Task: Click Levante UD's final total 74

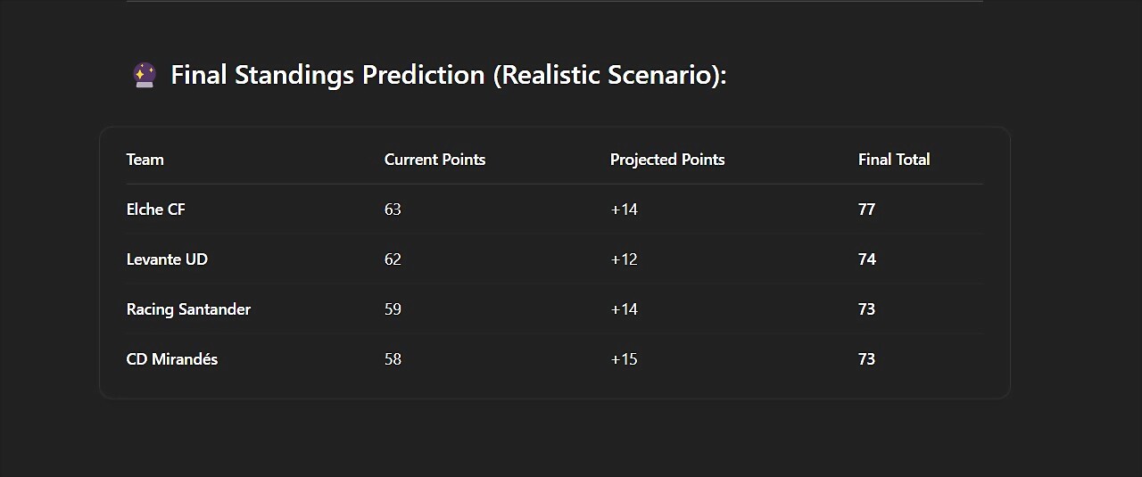Action: point(867,259)
